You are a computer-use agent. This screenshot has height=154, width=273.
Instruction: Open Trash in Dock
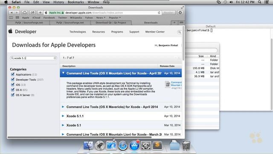[186, 145]
